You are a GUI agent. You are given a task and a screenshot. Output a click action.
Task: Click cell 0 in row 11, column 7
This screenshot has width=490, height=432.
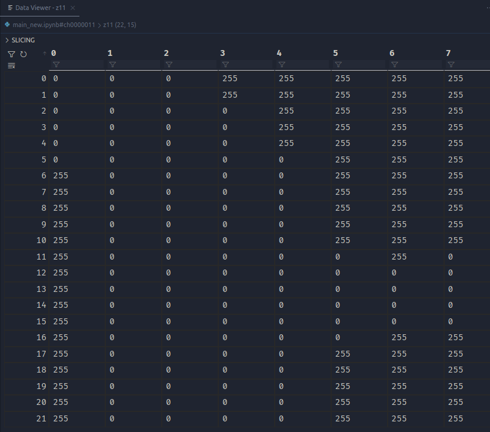(x=451, y=257)
